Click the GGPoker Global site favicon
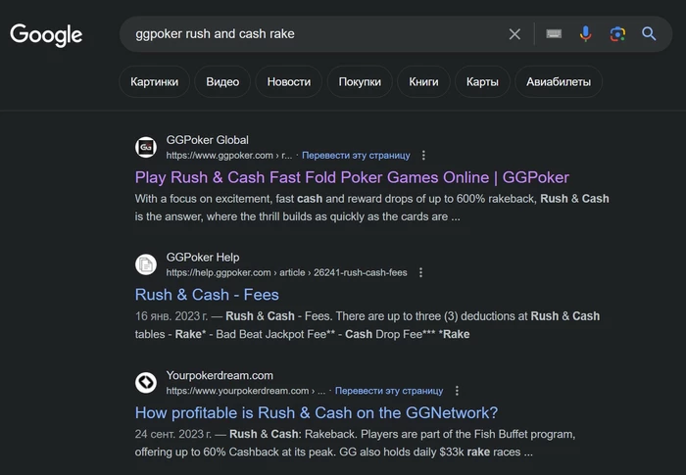Screen dimensions: 686x475 146,147
